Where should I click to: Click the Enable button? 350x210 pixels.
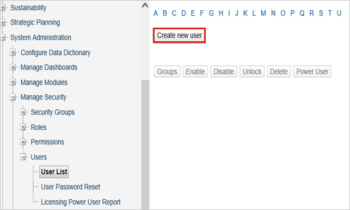[x=195, y=72]
